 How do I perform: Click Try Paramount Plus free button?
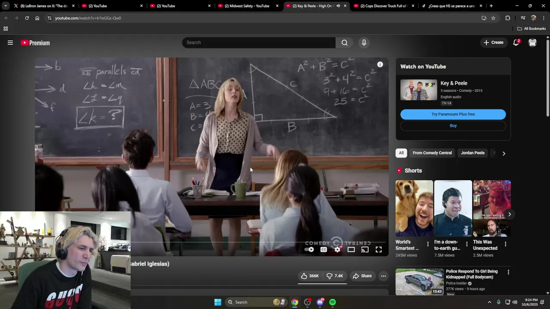453,114
